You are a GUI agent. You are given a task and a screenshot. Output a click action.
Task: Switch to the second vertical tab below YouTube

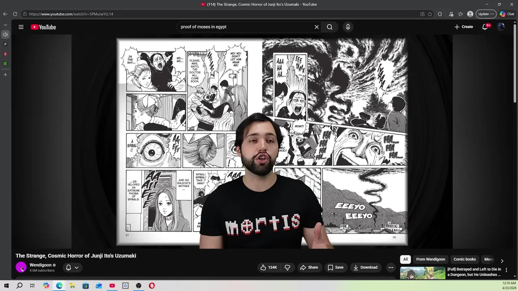pos(5,44)
